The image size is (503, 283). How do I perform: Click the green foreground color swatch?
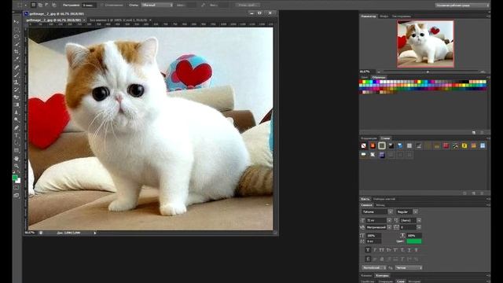[x=15, y=177]
